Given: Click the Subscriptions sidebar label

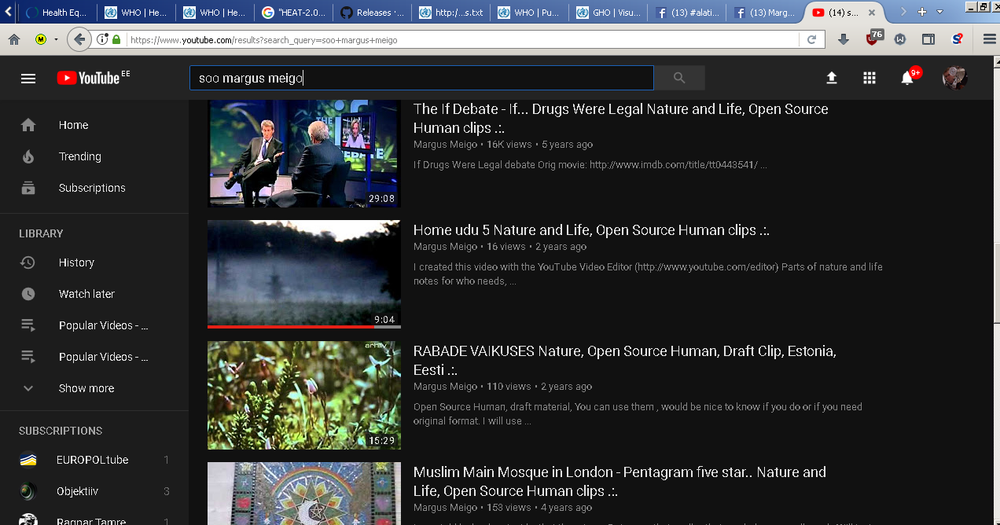Looking at the screenshot, I should coord(92,188).
